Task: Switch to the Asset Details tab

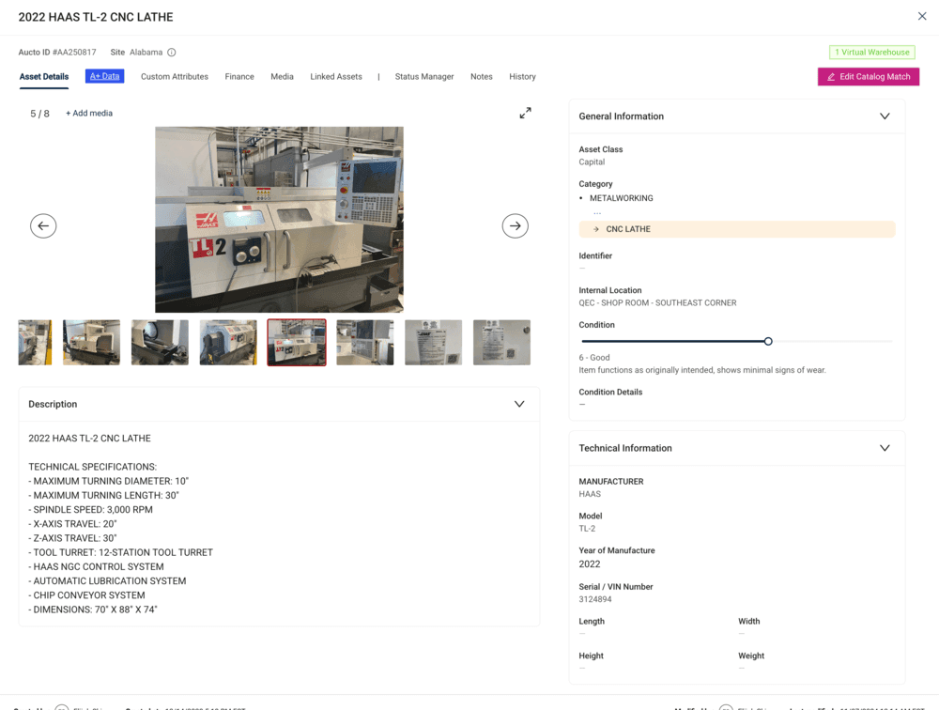Action: 44,77
